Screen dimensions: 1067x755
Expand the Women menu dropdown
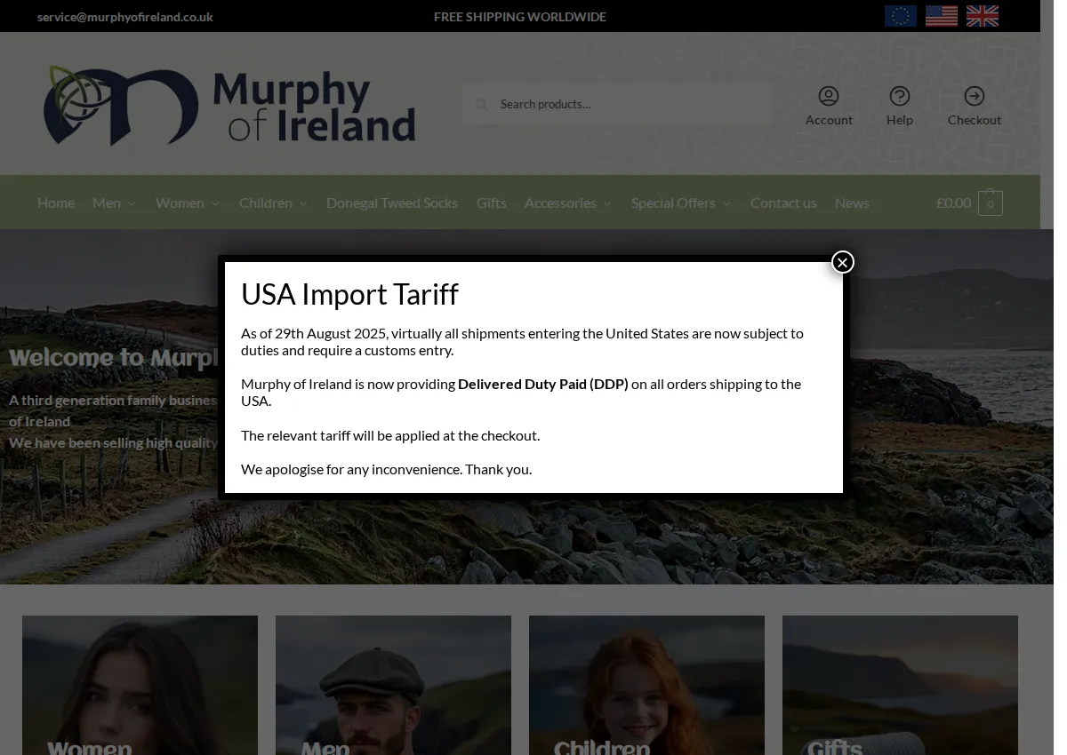(x=188, y=203)
